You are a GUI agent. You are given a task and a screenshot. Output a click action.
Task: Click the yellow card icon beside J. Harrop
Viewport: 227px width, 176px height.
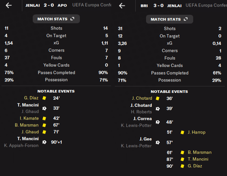click(x=182, y=132)
